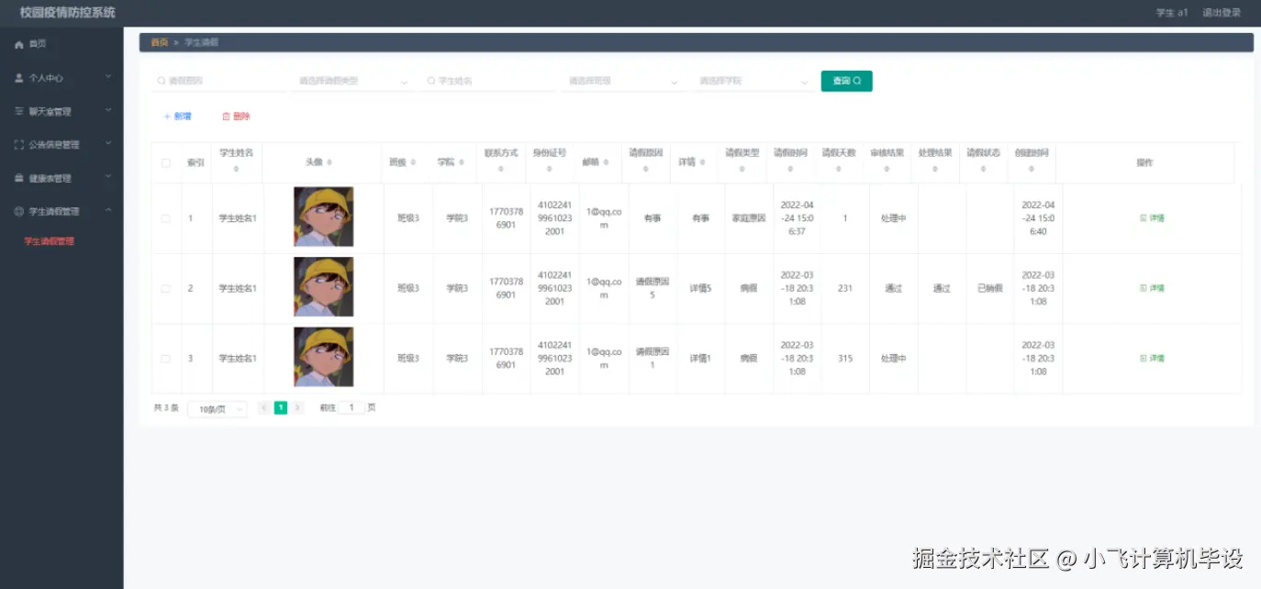Sort by the 审核结果 column
The image size is (1261, 589).
887,170
